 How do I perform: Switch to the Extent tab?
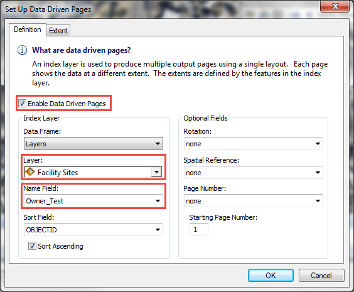(x=58, y=31)
